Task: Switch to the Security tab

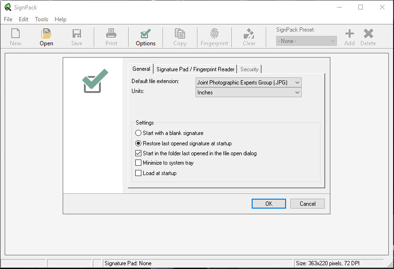Action: click(249, 69)
